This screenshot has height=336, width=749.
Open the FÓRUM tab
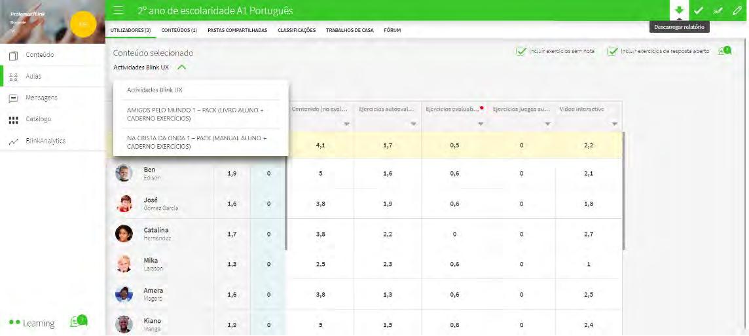tap(392, 30)
